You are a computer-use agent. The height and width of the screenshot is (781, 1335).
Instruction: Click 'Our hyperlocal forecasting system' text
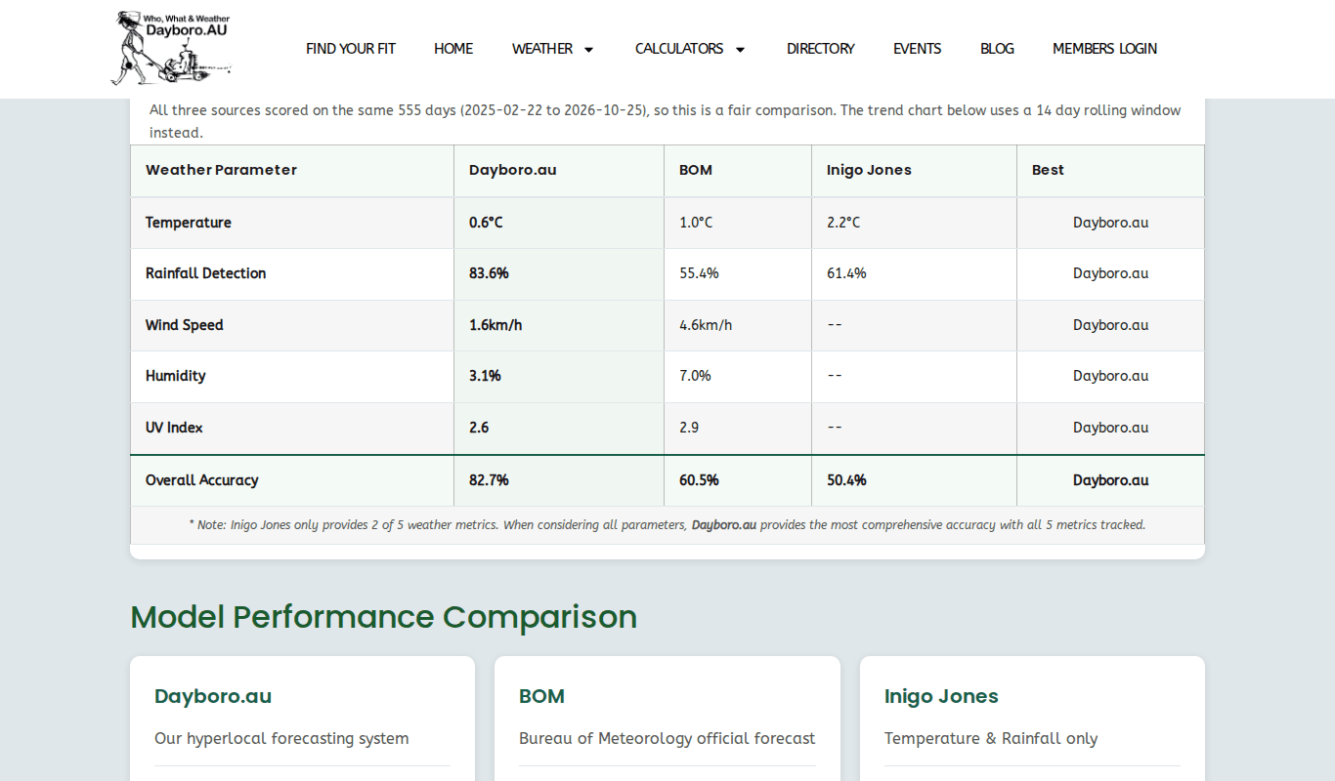point(281,739)
